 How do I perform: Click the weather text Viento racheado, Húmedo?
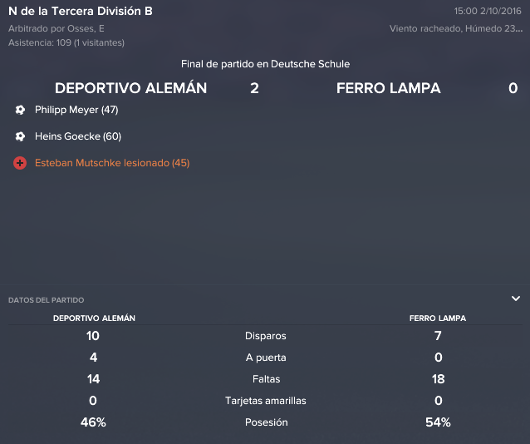coord(455,28)
